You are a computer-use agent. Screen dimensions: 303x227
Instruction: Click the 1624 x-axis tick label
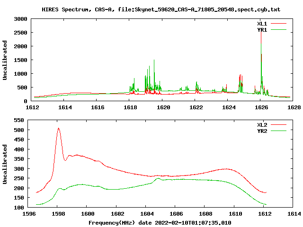(229, 107)
